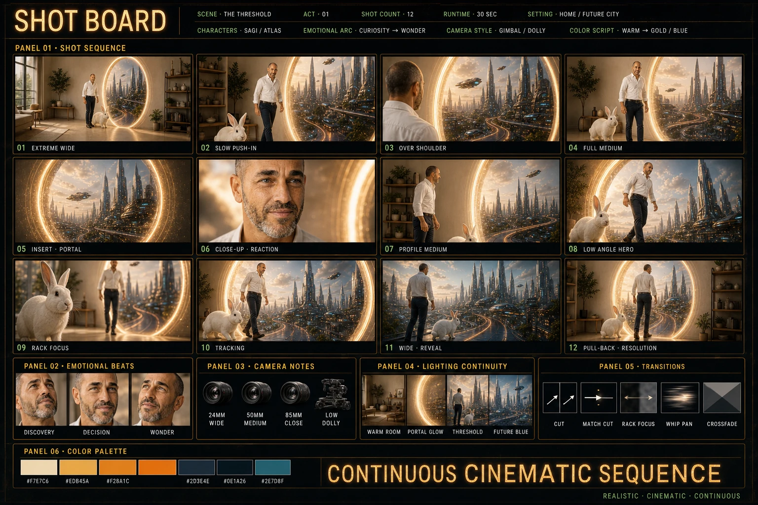This screenshot has width=758, height=505.
Task: Click the #F7E7C6 cream color swatch
Action: [39, 467]
